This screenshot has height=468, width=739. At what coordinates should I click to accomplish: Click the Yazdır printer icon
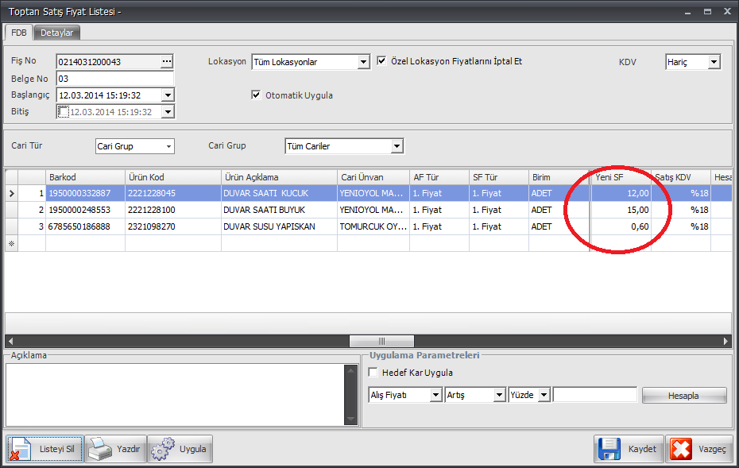[100, 449]
